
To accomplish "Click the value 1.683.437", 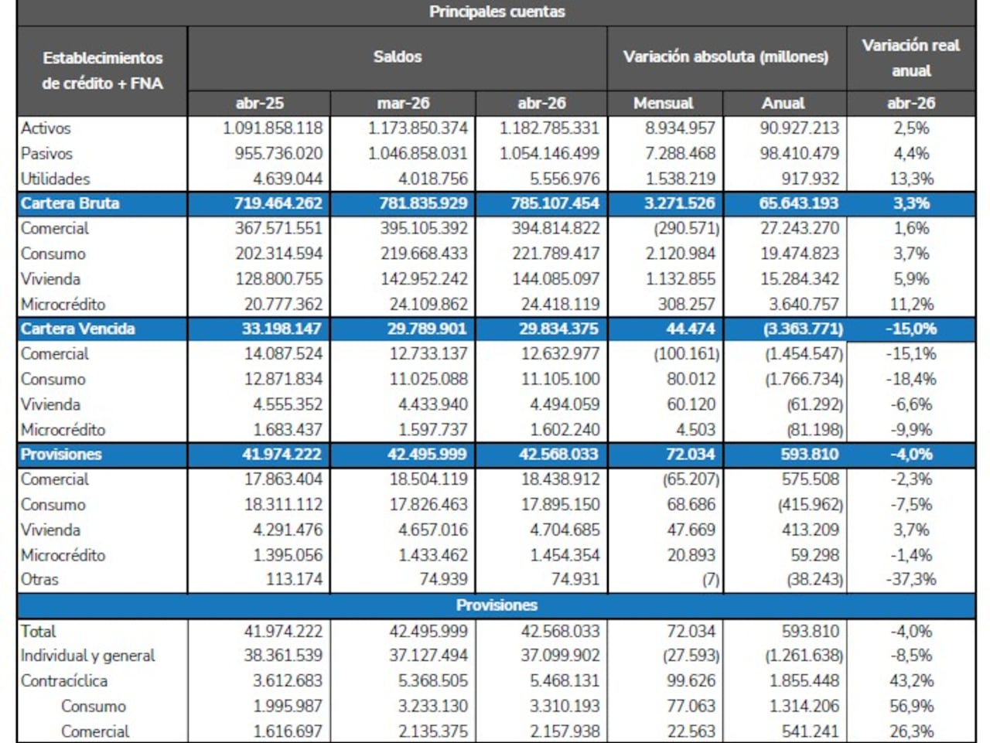I will (x=288, y=430).
